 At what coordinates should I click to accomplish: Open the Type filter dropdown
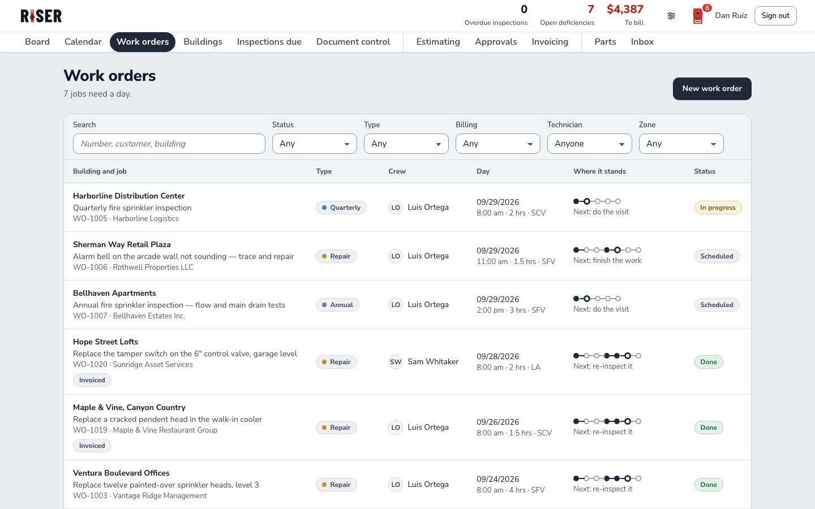point(406,144)
